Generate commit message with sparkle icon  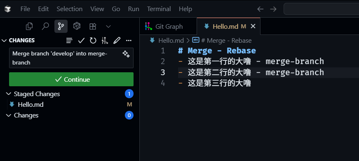coord(126,54)
